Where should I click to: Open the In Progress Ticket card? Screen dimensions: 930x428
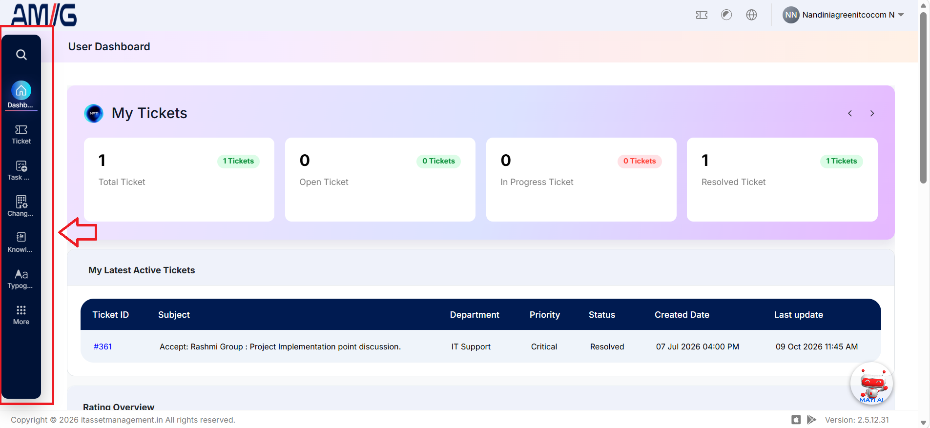[x=581, y=180]
